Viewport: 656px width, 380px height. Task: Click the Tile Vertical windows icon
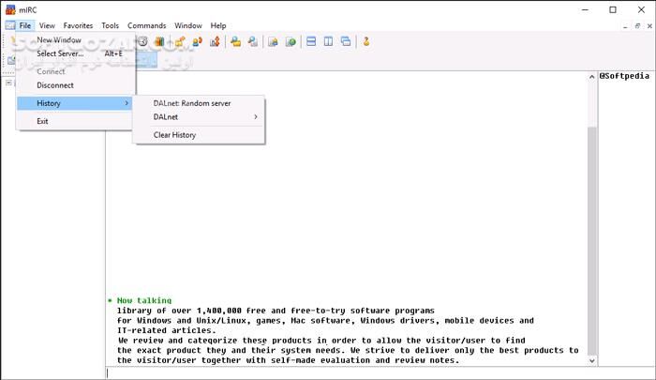[329, 41]
